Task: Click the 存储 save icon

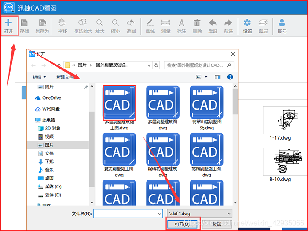Action: pyautogui.click(x=24, y=26)
